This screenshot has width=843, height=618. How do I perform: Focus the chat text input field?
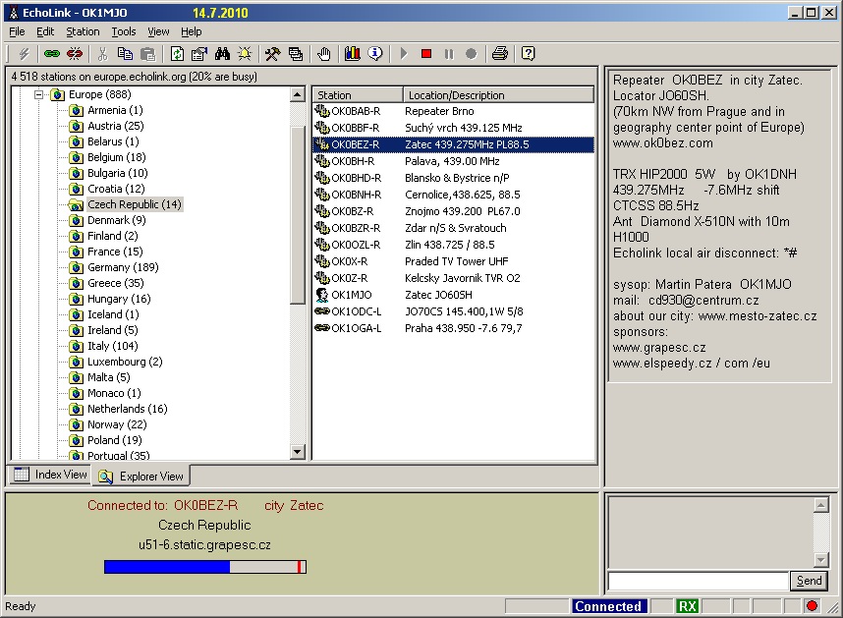pos(698,581)
